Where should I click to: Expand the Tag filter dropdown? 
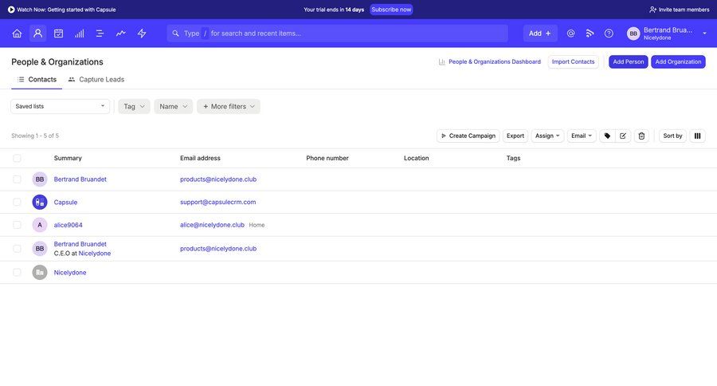(134, 106)
